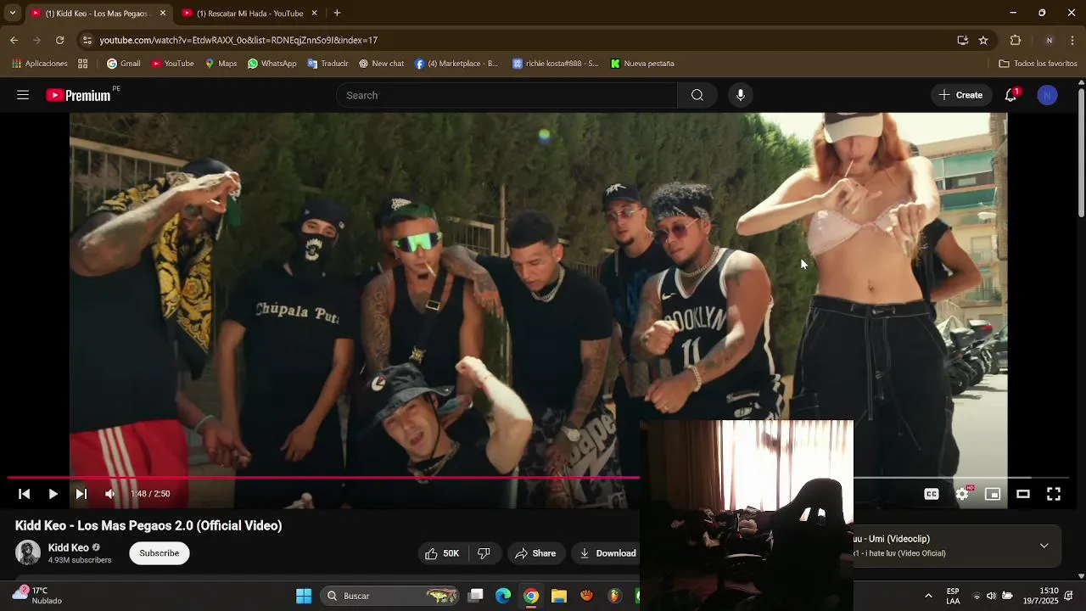1086x611 pixels.
Task: Create a new YouTube upload
Action: tap(960, 95)
